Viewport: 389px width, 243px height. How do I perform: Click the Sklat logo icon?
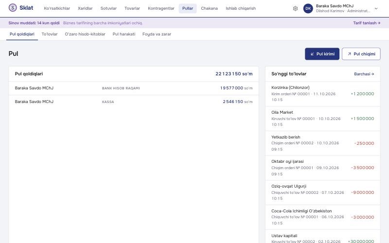pos(13,8)
